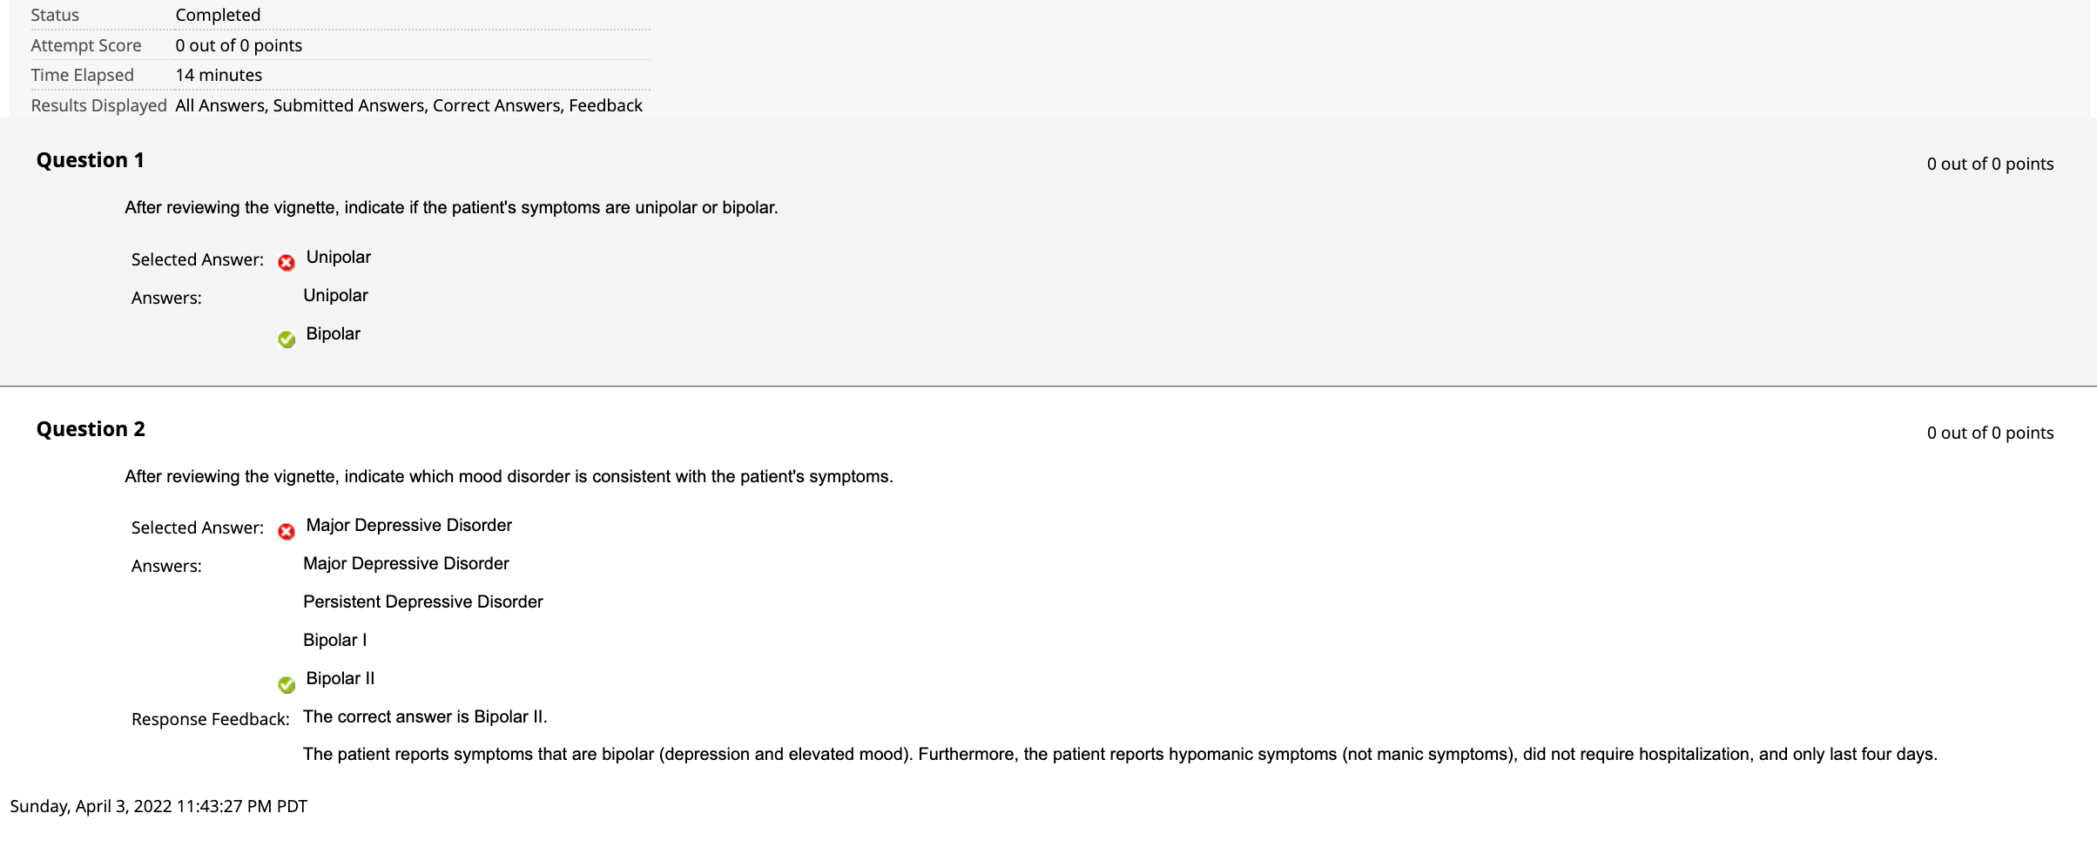2097x867 pixels.
Task: Click the red incorrect icon beside Unipolar
Action: click(287, 262)
